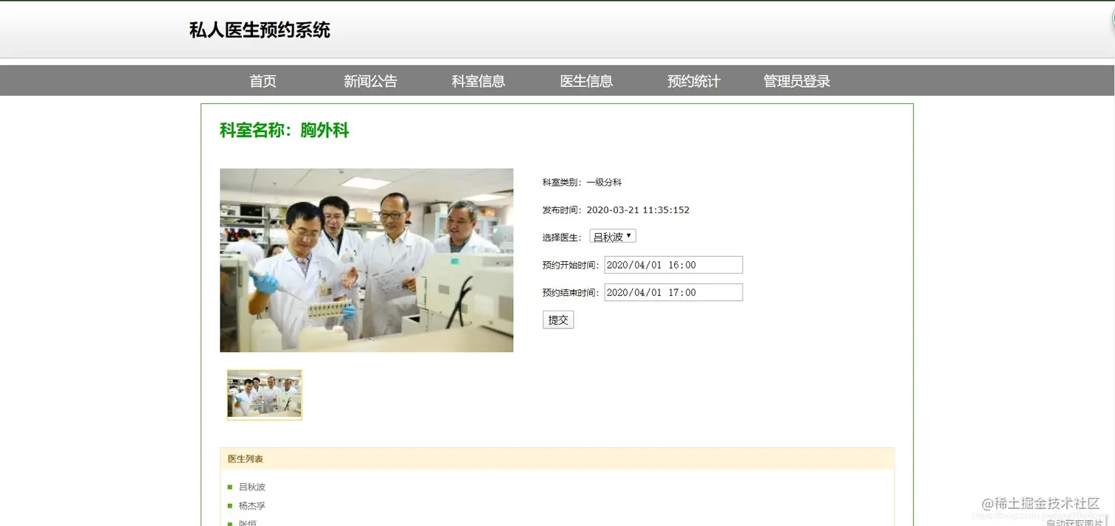Open 科室信息 in the nav bar
1115x526 pixels.
(479, 81)
